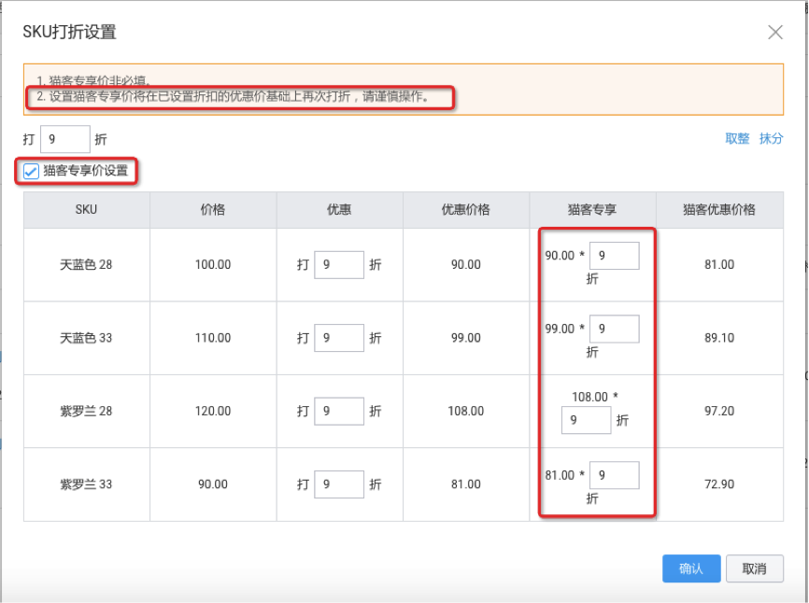Edit the 猫客专享 discount input for 紫罗兰28
809x603 pixels.
click(586, 420)
